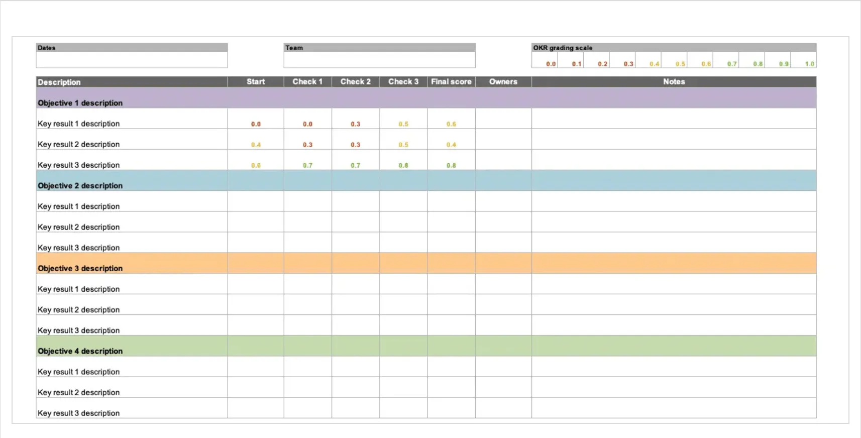Click Check 3 value 0.5 of Objective 1 Key result 2
The width and height of the screenshot is (861, 438).
(x=403, y=145)
